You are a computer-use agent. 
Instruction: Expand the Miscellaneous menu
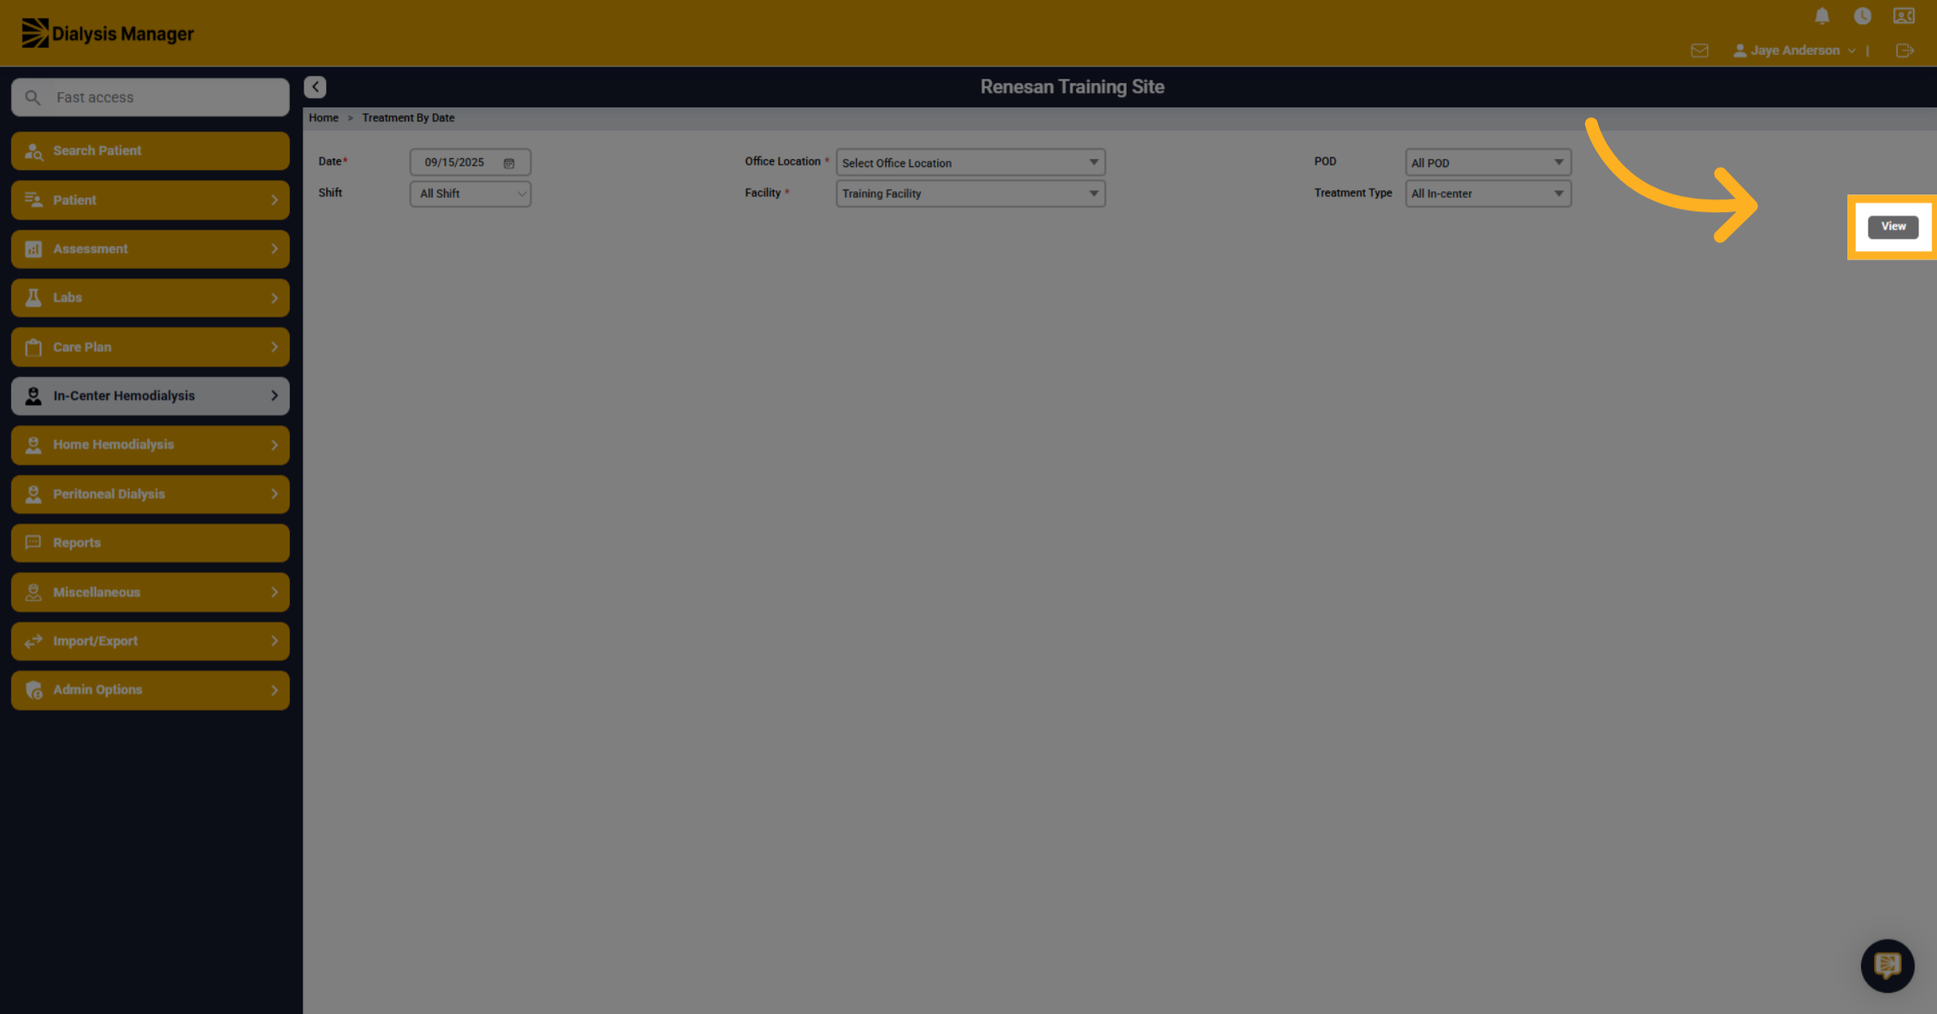150,592
